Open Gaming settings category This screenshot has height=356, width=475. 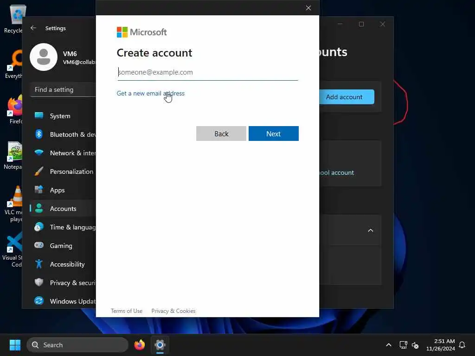[x=63, y=246]
